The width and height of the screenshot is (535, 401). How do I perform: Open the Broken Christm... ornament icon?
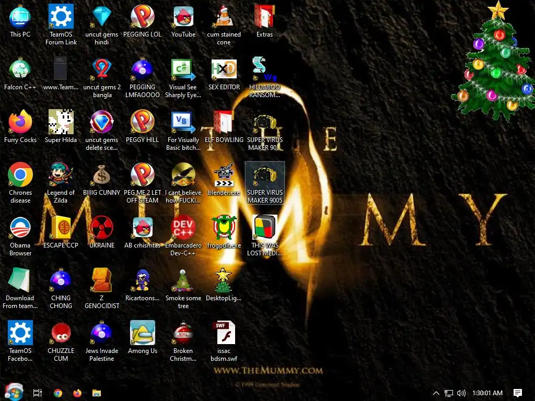[183, 341]
